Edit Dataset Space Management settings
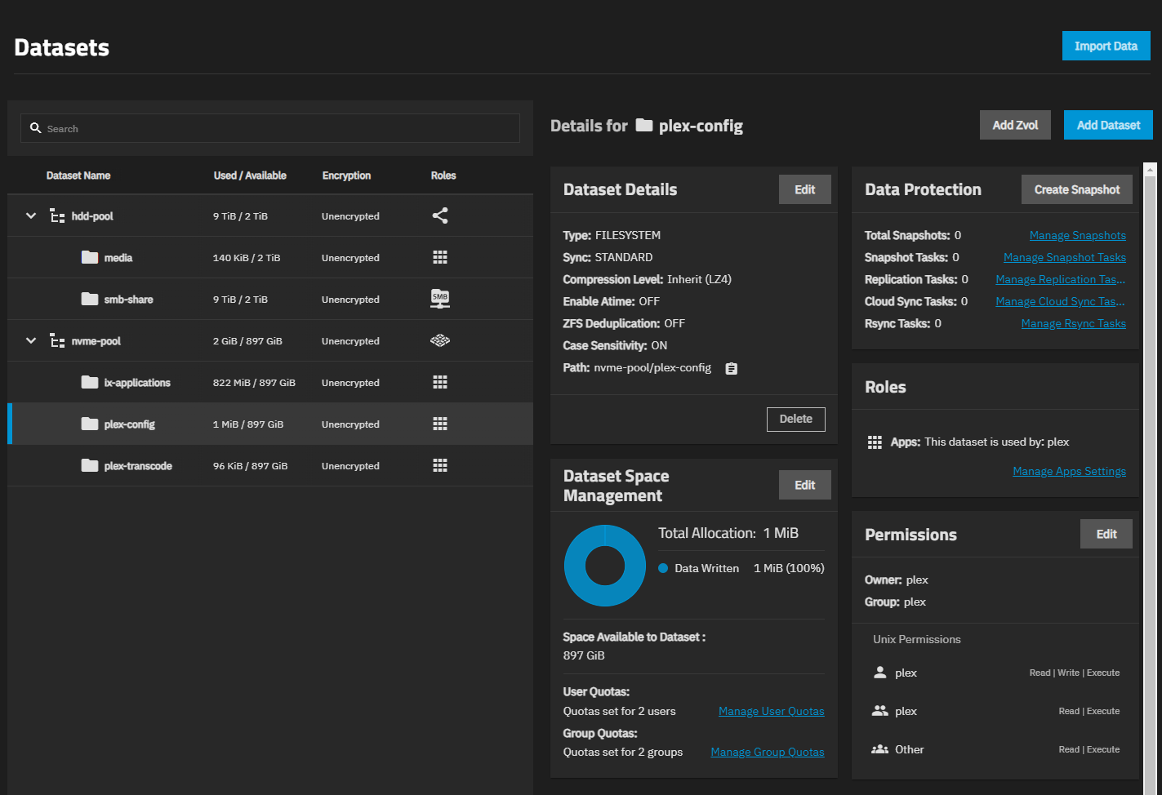Image resolution: width=1162 pixels, height=795 pixels. pyautogui.click(x=804, y=485)
